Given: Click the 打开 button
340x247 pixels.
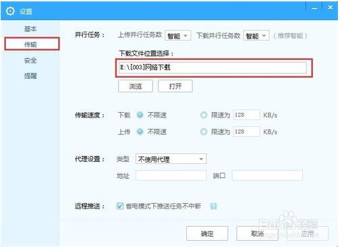Looking at the screenshot, I should pos(175,86).
